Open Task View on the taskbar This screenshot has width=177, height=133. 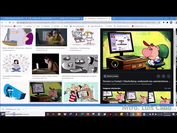point(53,114)
